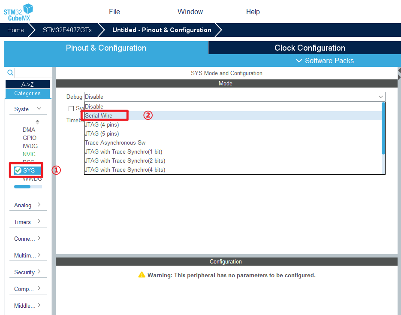Click the horizontal scrollbar under peripheral list
The height and width of the screenshot is (315, 401).
[22, 187]
